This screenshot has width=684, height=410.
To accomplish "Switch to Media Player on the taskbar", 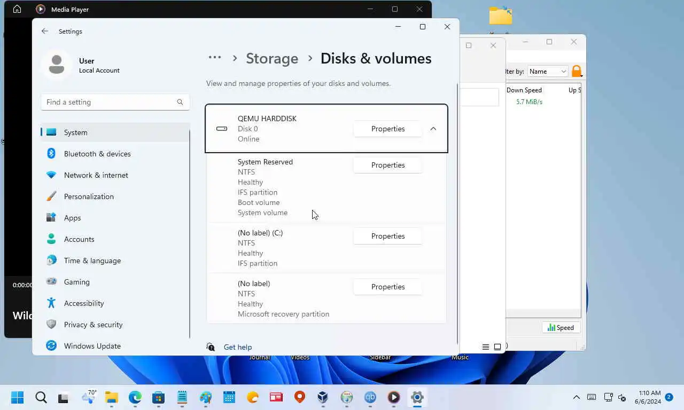I will point(394,397).
